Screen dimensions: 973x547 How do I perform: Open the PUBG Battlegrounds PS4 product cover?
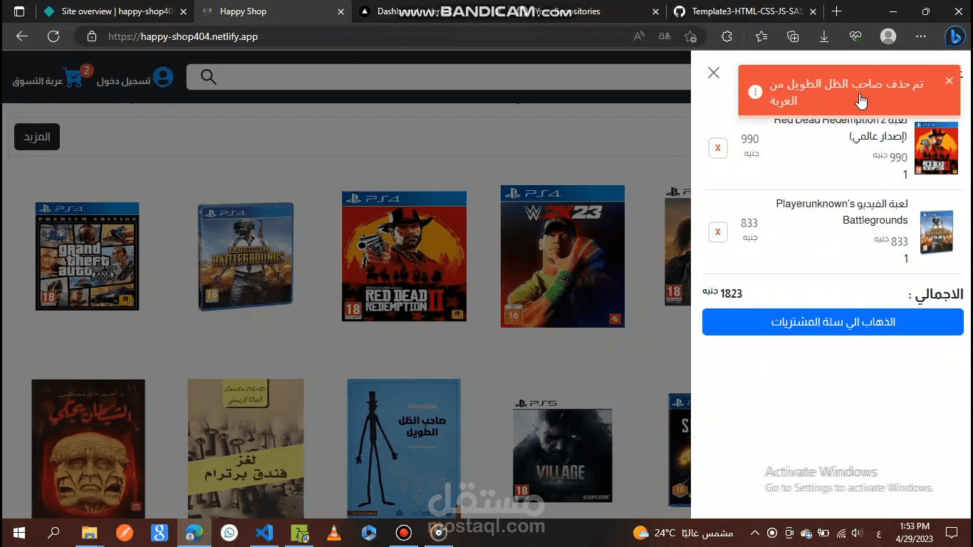(x=246, y=256)
